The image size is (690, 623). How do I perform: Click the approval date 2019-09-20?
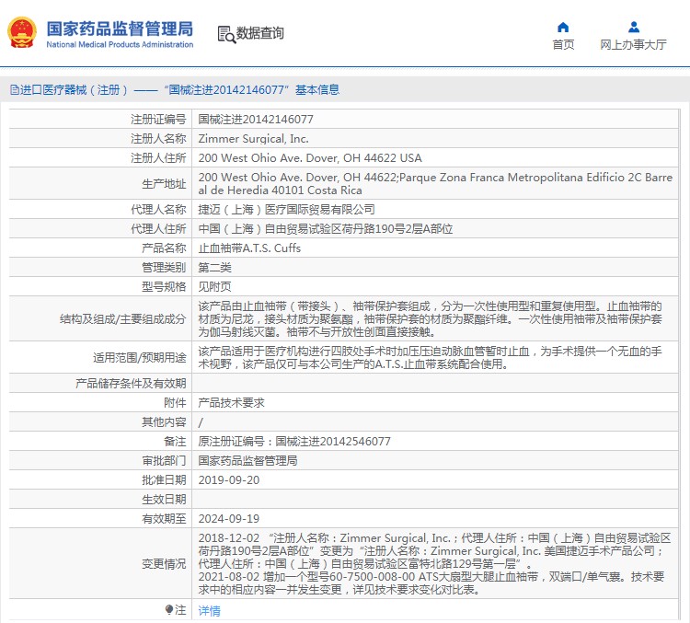229,480
